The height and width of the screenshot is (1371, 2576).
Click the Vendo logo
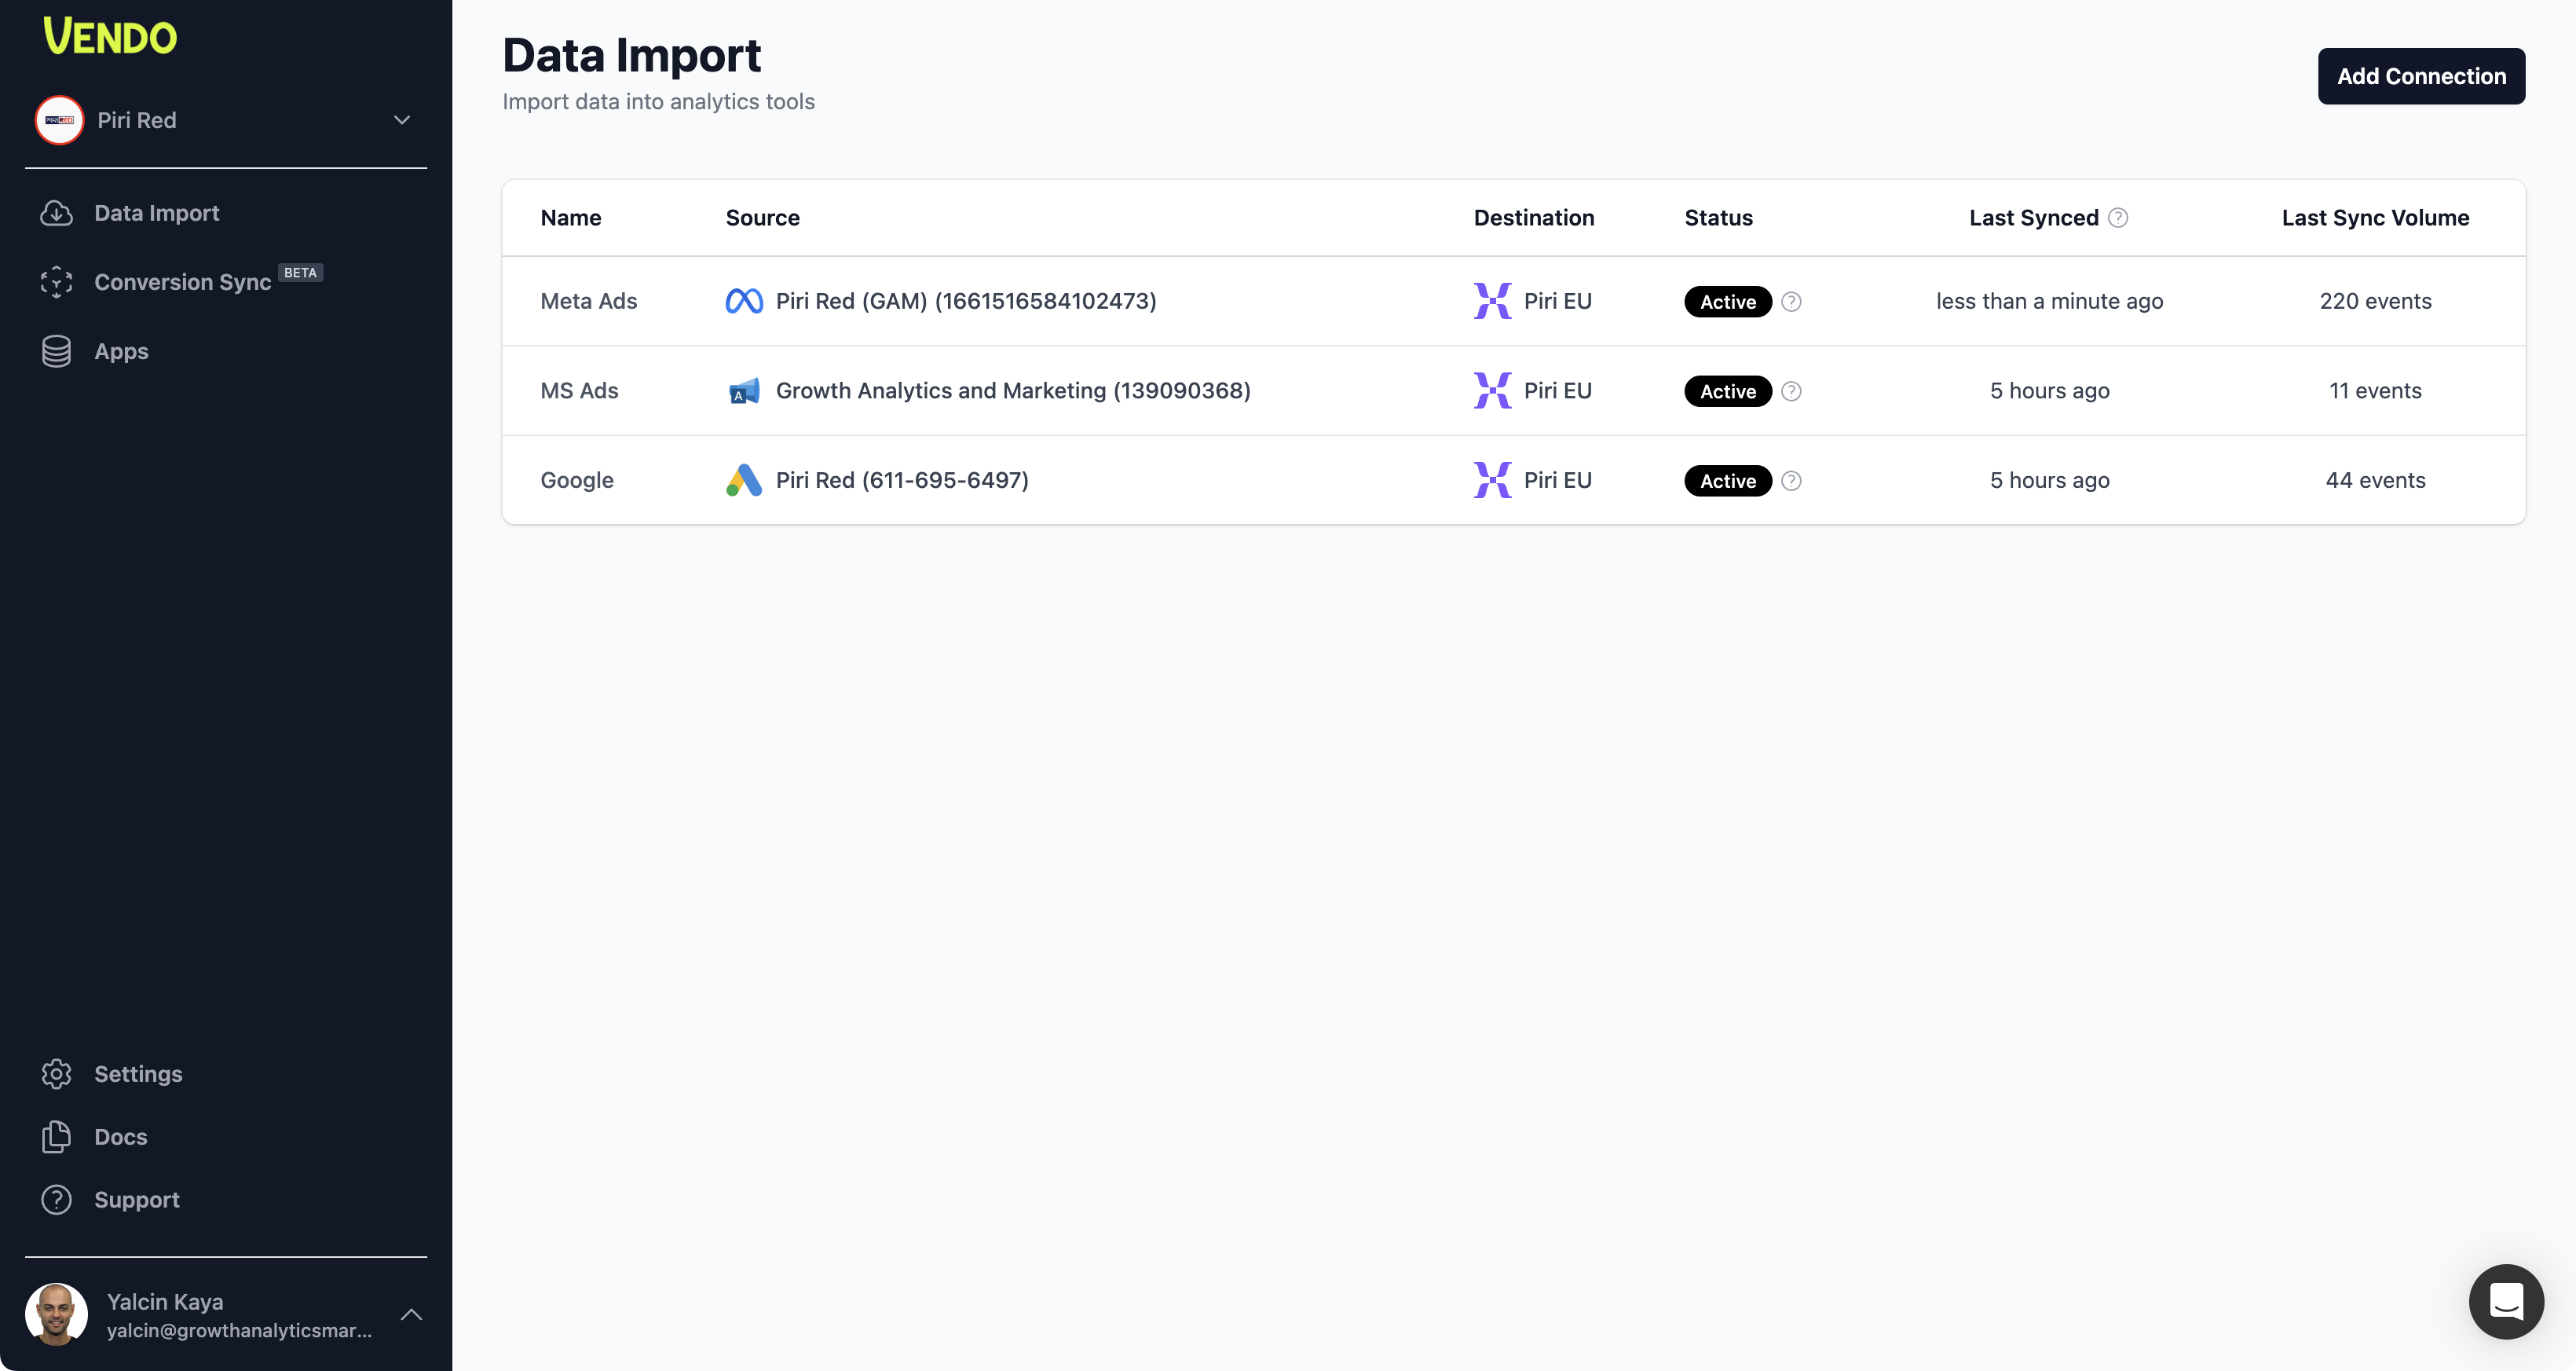(110, 37)
